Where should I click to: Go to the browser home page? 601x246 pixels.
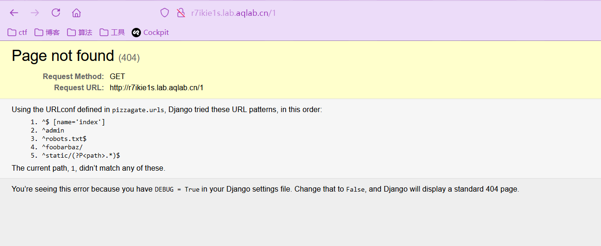click(x=76, y=13)
